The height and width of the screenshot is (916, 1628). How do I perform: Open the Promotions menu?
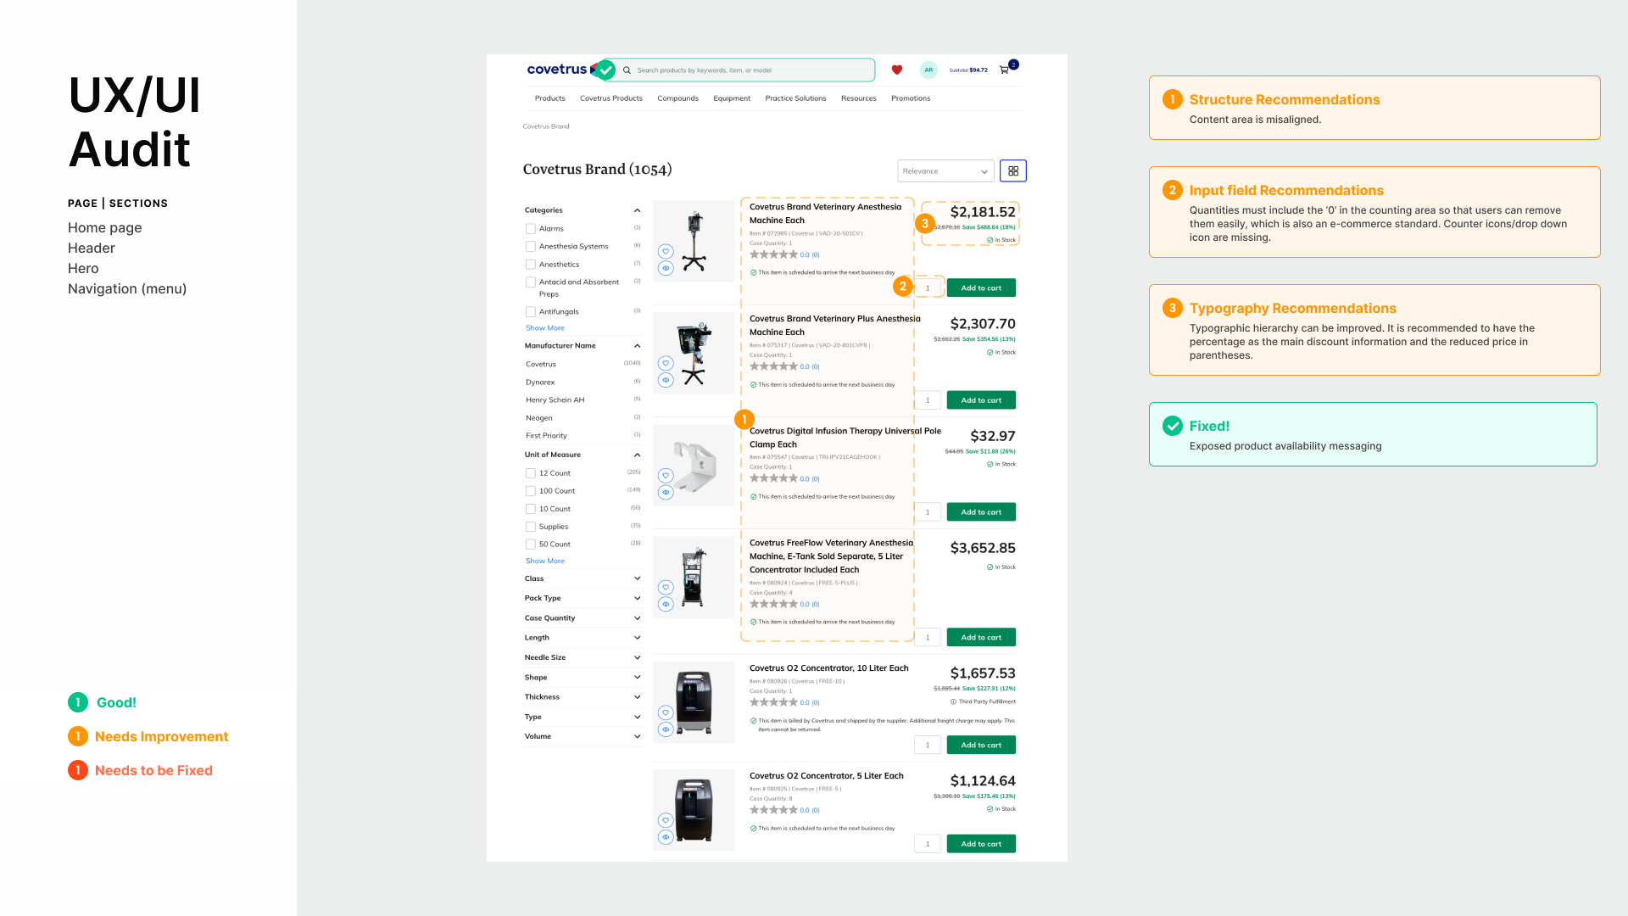(x=911, y=98)
